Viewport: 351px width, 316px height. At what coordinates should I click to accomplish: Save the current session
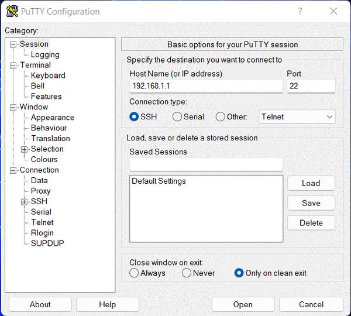pos(311,203)
